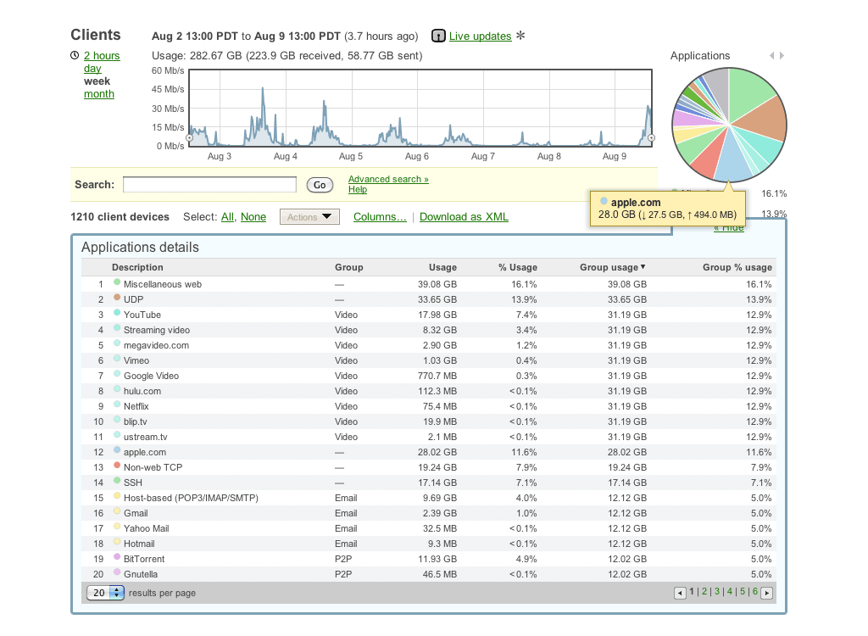Image resolution: width=868 pixels, height=636 pixels.
Task: Go to results page 2
Action: [704, 592]
